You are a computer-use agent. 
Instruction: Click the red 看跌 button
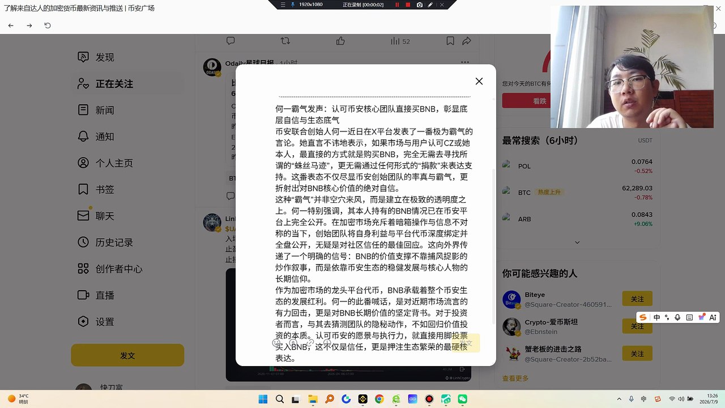coord(539,101)
